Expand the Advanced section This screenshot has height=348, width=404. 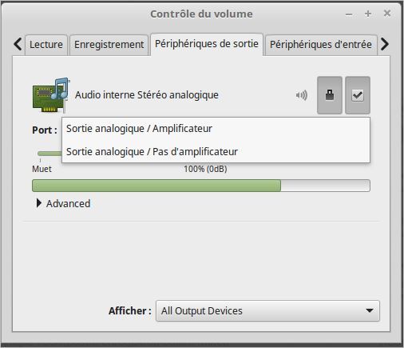(63, 203)
